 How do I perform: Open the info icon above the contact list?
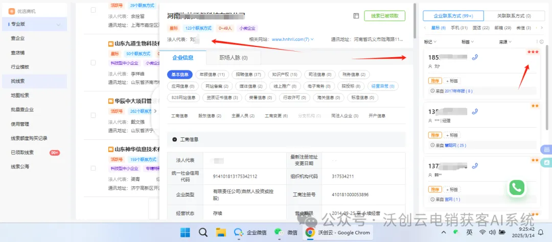point(541,42)
